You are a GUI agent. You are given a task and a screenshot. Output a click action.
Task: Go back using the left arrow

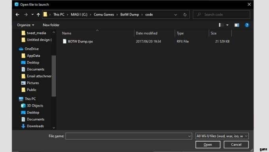[17, 15]
